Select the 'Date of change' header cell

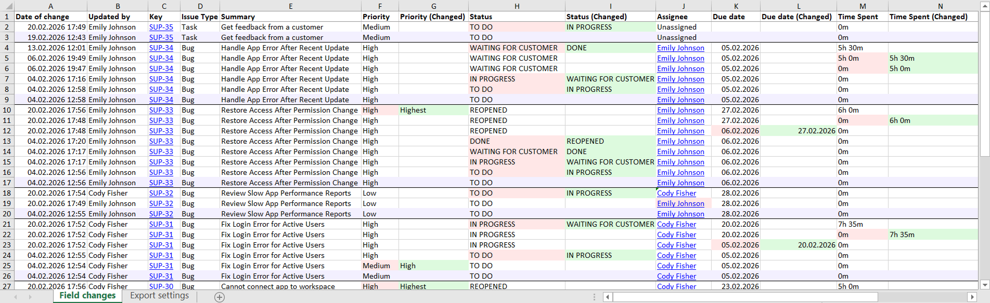[50, 17]
